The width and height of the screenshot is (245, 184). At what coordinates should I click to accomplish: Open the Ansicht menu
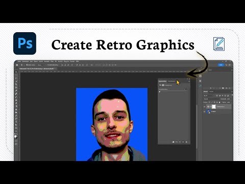(60, 61)
